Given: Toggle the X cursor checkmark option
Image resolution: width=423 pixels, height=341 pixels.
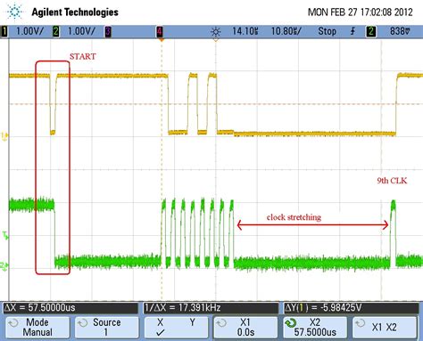Looking at the screenshot, I should [161, 327].
